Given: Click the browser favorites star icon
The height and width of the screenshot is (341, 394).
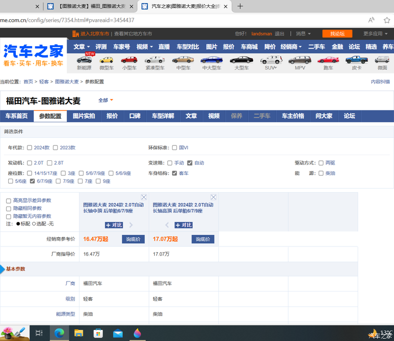Looking at the screenshot, I should click(387, 20).
